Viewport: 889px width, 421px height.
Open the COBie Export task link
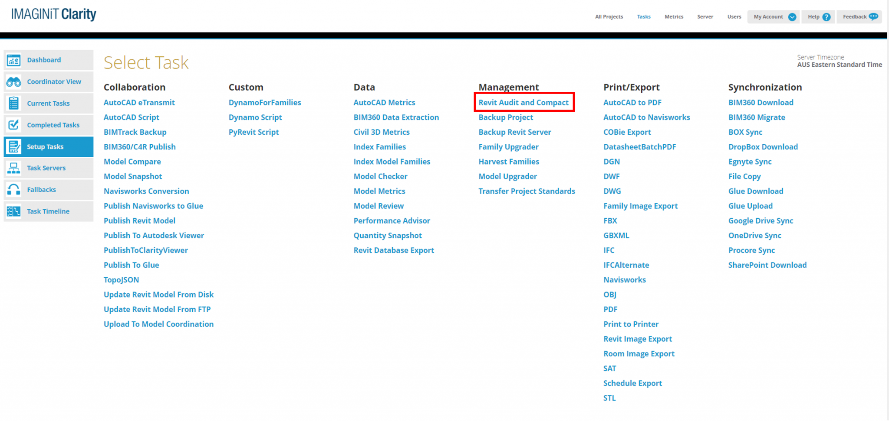[627, 132]
